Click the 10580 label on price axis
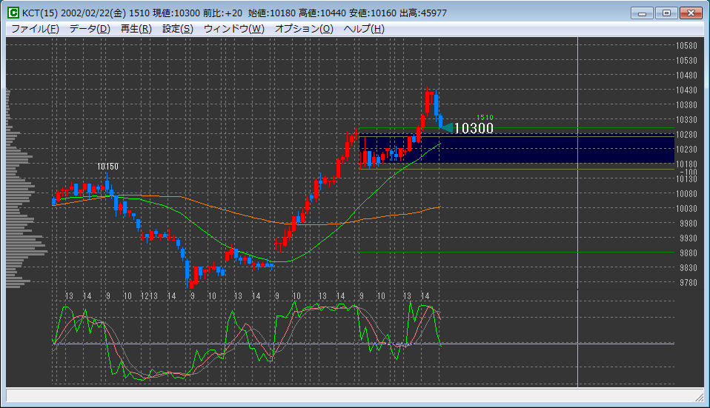This screenshot has width=710, height=408. (x=686, y=45)
